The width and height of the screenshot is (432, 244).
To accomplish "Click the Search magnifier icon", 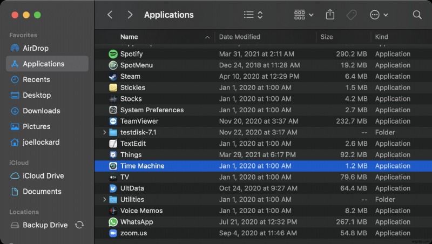I will point(417,15).
